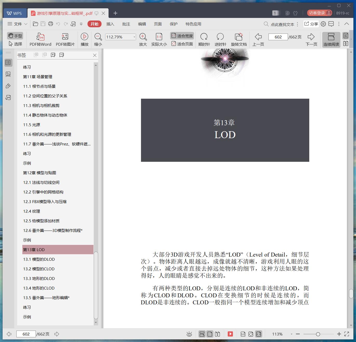The image size is (356, 342).
Task: Open the Rotate Document tool
Action: (239, 39)
